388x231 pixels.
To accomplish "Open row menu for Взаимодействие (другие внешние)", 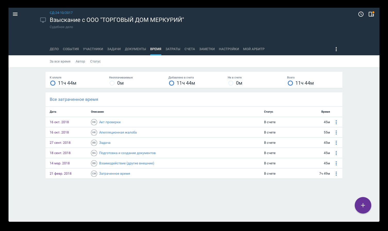I will click(336, 163).
